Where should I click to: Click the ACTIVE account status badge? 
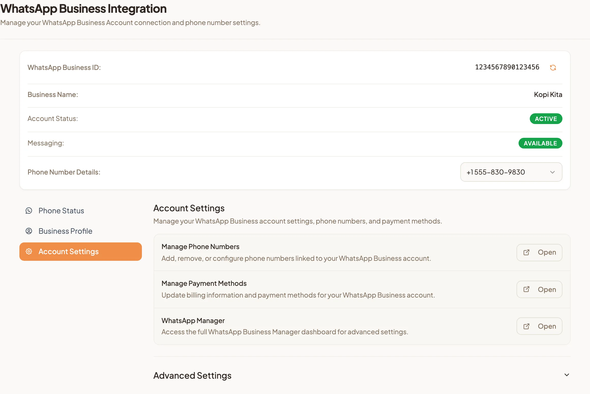click(546, 119)
